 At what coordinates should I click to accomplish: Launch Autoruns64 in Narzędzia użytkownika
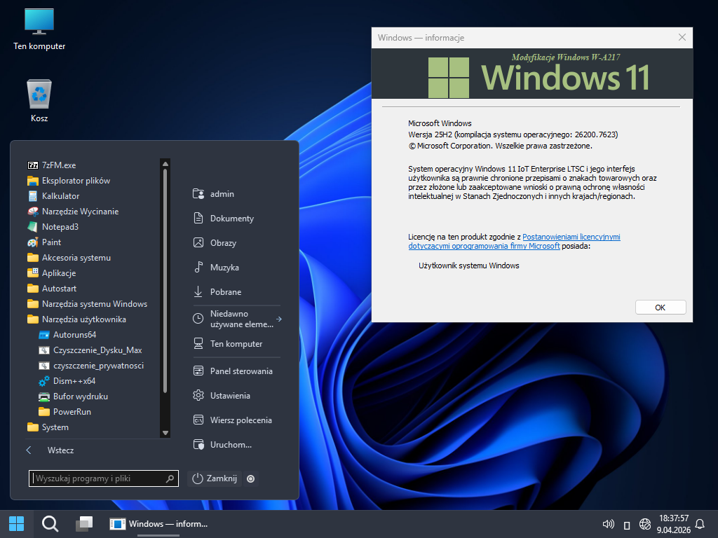tap(74, 335)
